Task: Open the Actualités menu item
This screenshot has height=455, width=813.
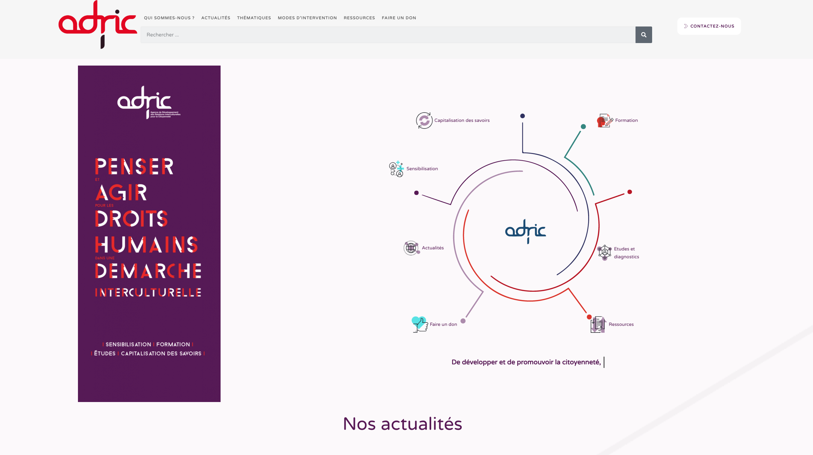Action: pos(216,18)
